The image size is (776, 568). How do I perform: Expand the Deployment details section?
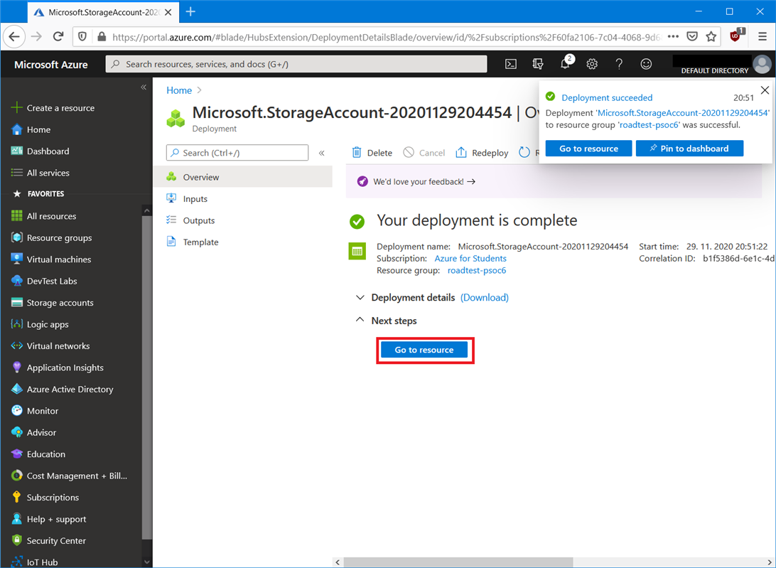pos(360,298)
